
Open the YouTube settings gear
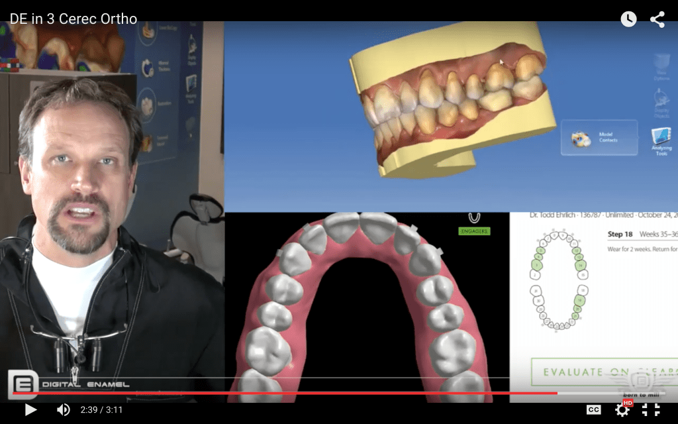click(621, 410)
